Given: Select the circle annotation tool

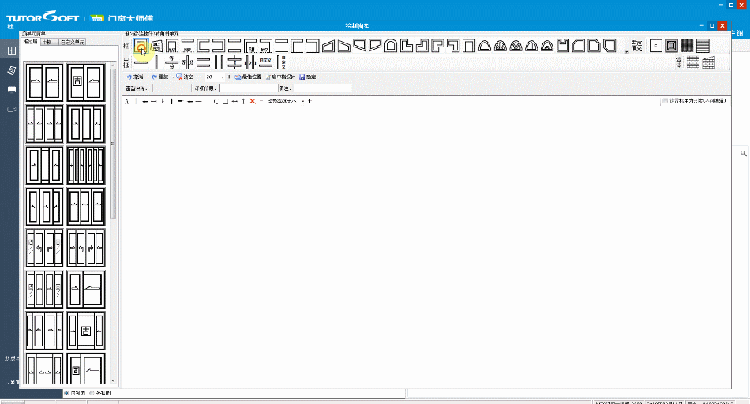Looking at the screenshot, I should tap(216, 101).
